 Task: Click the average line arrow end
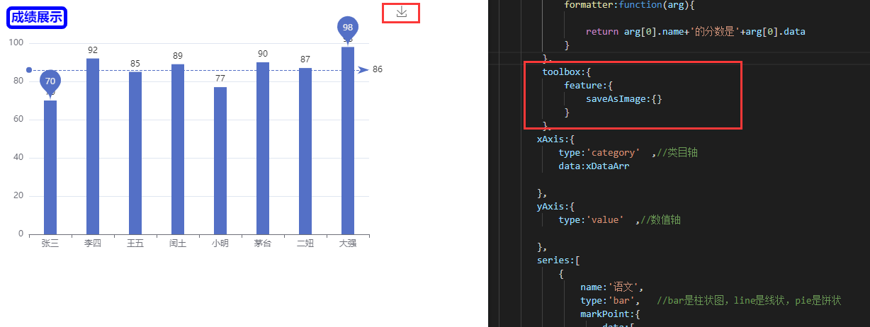[x=363, y=69]
